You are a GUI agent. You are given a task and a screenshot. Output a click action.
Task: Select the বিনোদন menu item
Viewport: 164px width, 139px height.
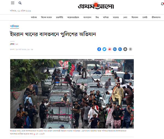tap(135, 17)
